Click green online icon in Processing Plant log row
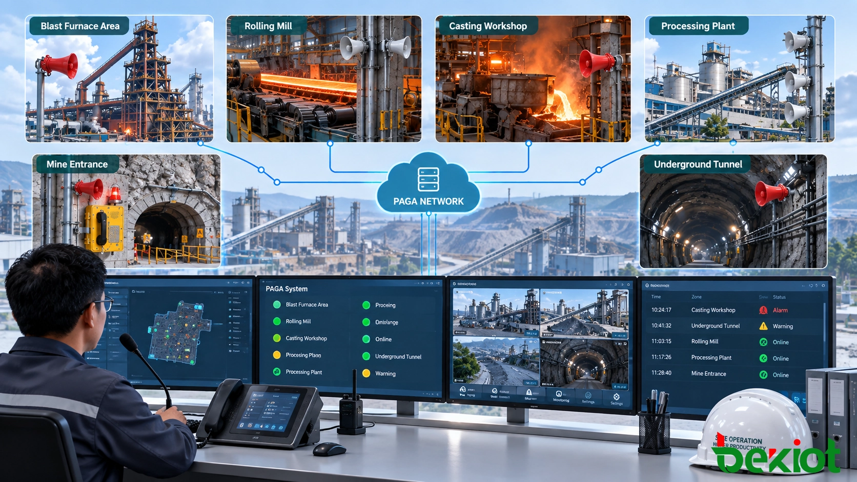 tap(763, 359)
